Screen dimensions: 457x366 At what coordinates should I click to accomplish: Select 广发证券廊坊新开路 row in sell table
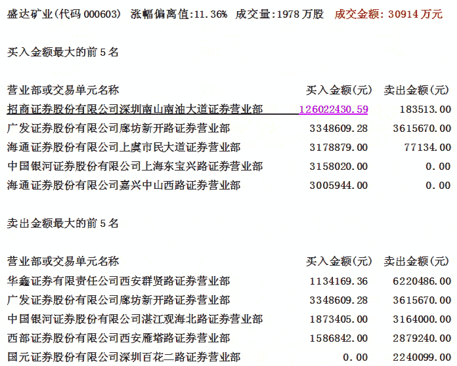(x=229, y=300)
